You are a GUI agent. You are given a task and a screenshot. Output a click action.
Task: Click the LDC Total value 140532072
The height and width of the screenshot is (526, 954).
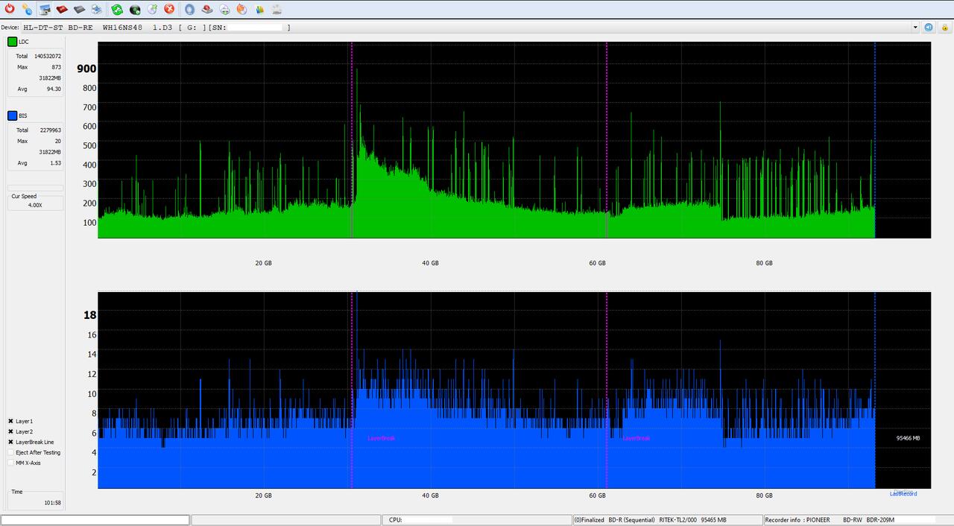tap(48, 56)
